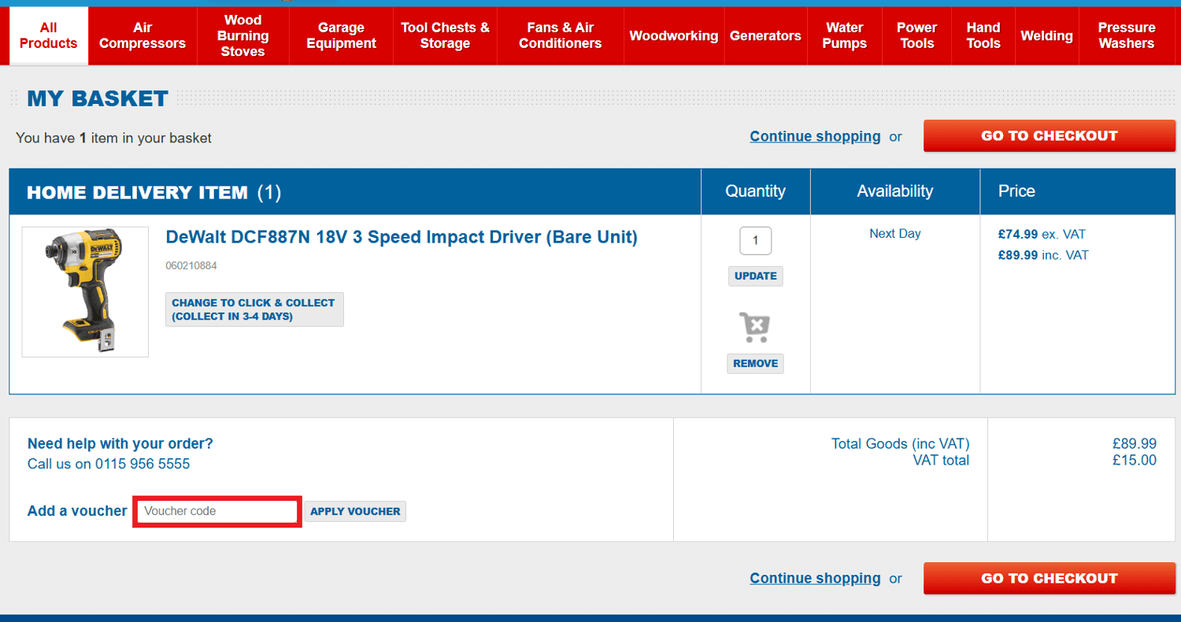This screenshot has height=622, width=1181.
Task: Click the remove-from-cart trolley icon
Action: click(755, 327)
